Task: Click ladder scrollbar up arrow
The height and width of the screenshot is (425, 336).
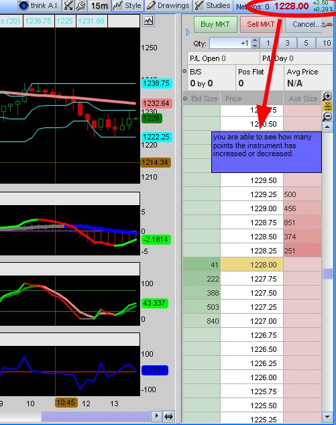Action: (x=327, y=127)
